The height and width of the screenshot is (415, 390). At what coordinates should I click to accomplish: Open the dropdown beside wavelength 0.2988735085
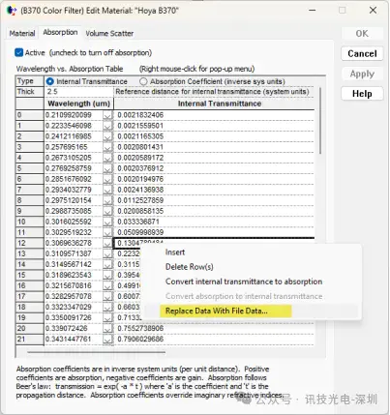click(108, 211)
